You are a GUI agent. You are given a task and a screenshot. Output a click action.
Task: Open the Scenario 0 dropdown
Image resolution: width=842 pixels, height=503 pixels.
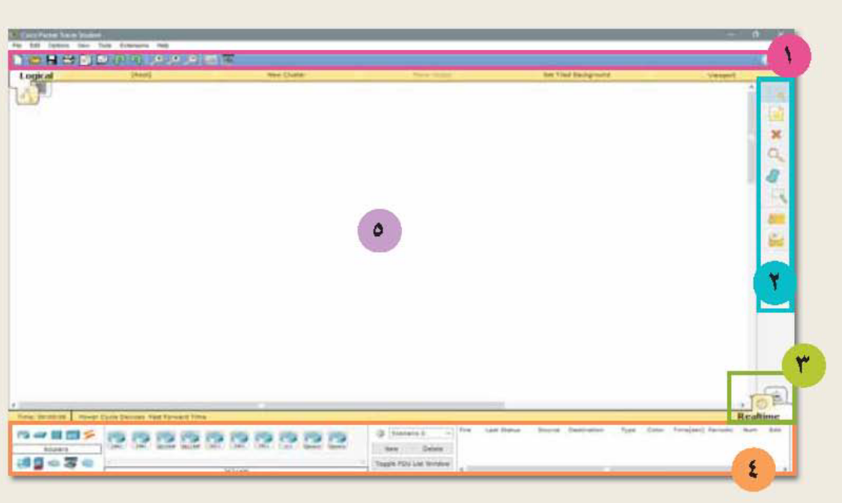[421, 433]
